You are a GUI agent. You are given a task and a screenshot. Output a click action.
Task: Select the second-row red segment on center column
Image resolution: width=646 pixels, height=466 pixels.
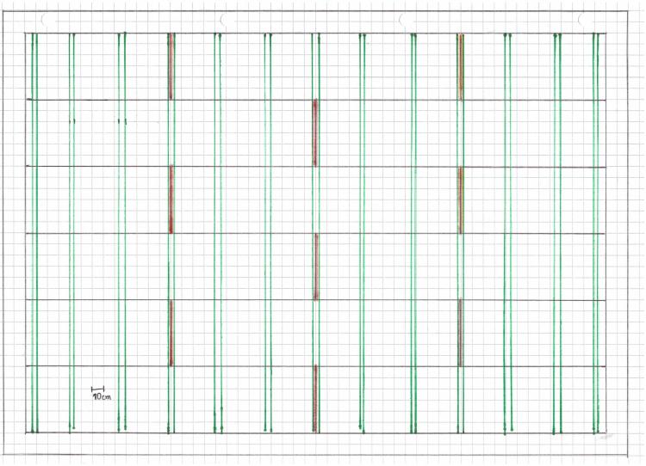(x=315, y=132)
